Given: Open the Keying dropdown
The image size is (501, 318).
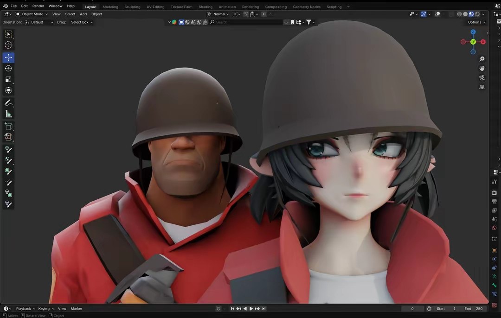Looking at the screenshot, I should (x=46, y=309).
